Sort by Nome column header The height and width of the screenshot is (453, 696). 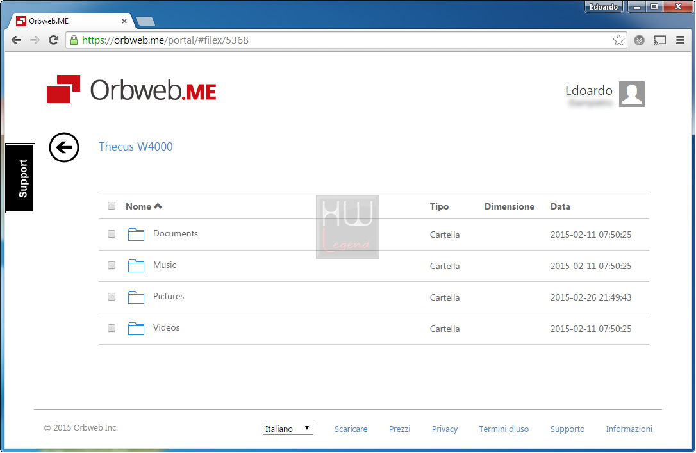pyautogui.click(x=138, y=206)
